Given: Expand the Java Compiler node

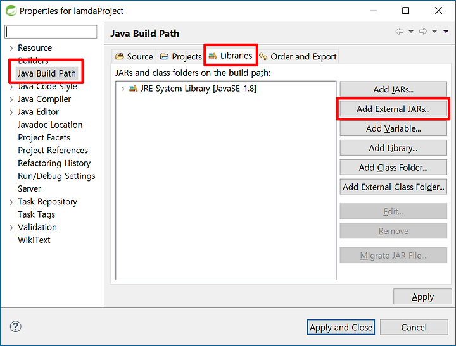Looking at the screenshot, I should pos(11,99).
